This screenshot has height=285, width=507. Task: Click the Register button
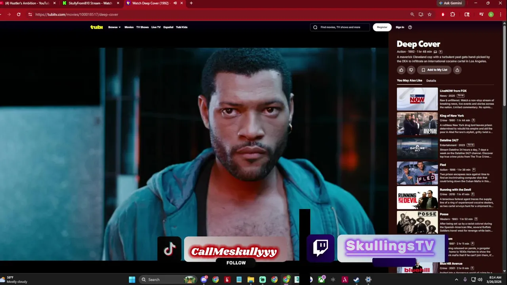click(x=382, y=27)
